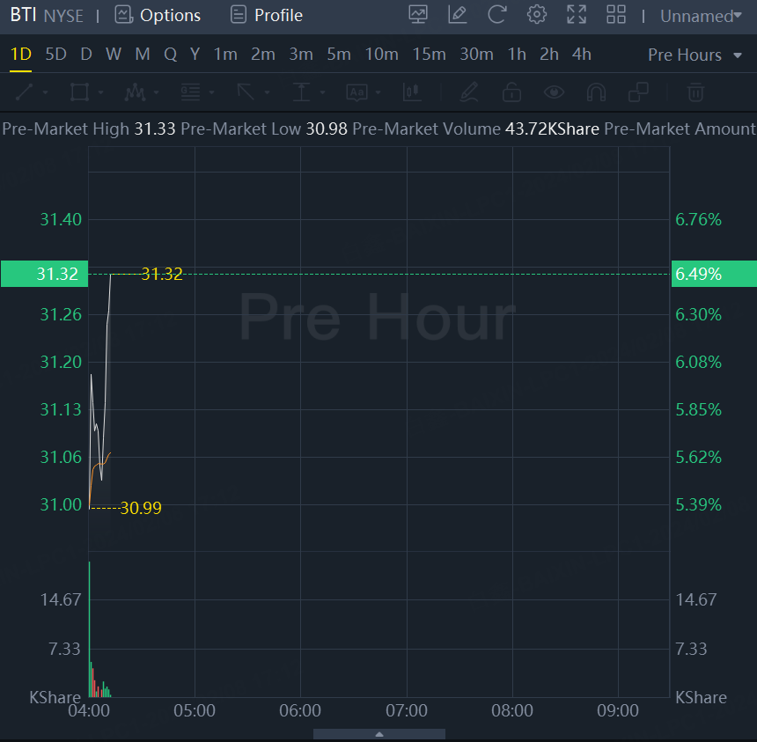757x742 pixels.
Task: Switch to the 5m interval
Action: [338, 54]
